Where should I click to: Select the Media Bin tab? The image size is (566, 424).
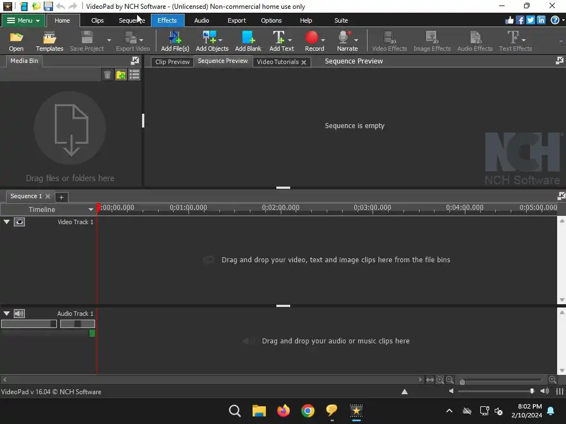tap(24, 61)
